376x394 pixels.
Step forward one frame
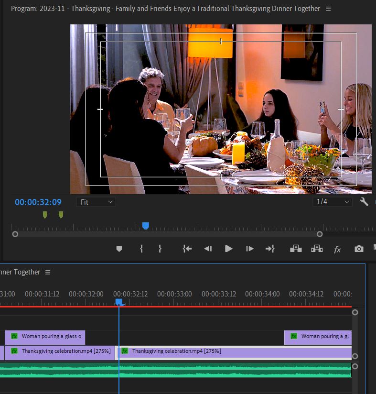[249, 249]
